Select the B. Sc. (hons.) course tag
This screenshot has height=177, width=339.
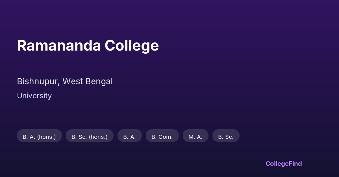point(90,137)
